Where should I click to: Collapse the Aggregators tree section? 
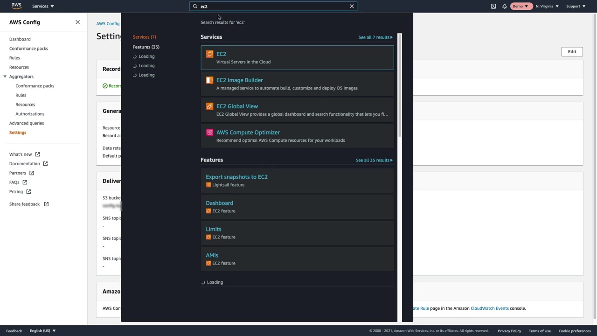pos(5,77)
